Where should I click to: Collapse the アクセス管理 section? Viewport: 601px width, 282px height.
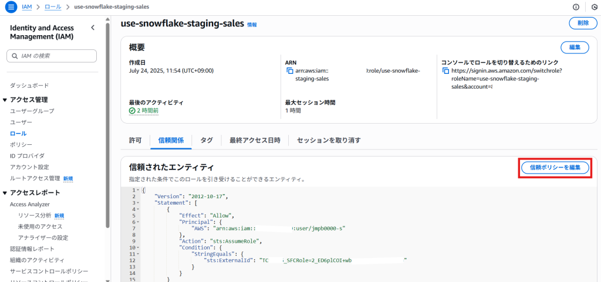tap(5, 100)
